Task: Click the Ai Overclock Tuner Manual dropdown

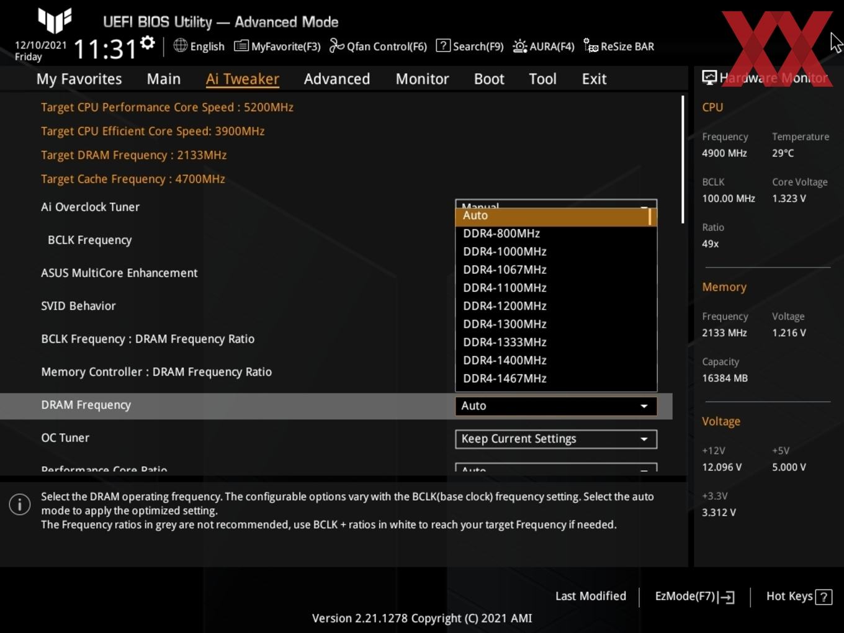Action: 556,204
